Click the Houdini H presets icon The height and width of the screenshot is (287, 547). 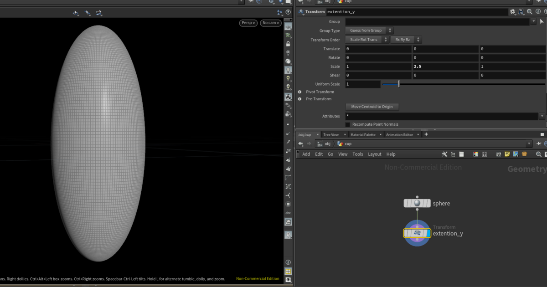521,12
